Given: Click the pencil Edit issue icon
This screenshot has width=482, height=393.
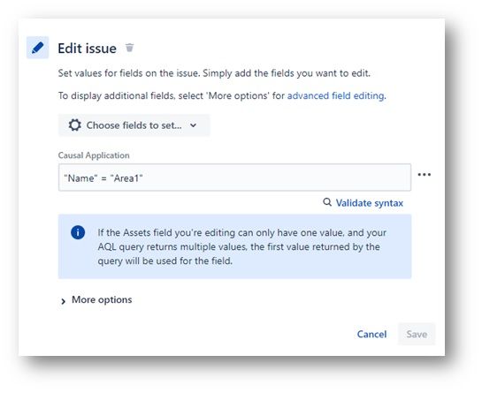Looking at the screenshot, I should [x=37, y=48].
